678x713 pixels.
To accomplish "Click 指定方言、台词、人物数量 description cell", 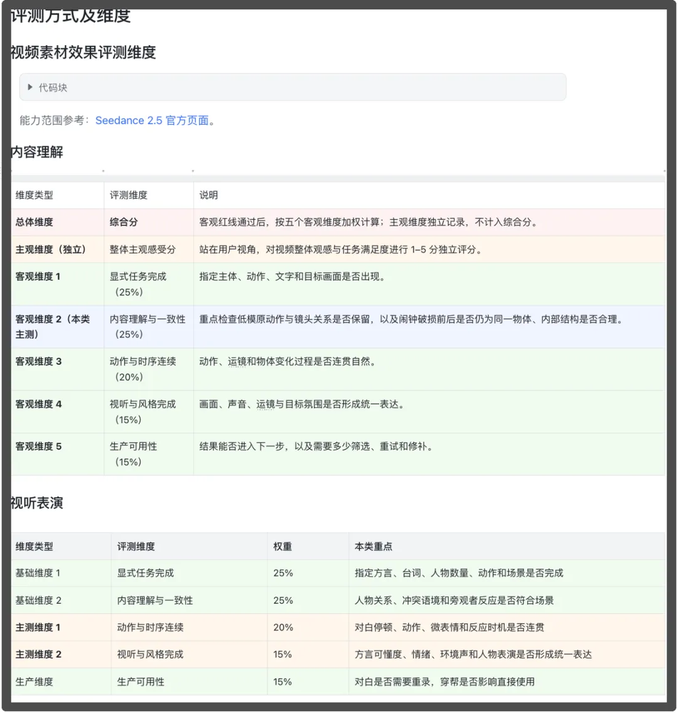I will (x=507, y=573).
